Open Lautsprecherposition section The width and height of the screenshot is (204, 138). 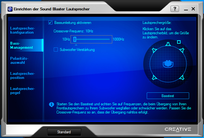click(x=22, y=75)
